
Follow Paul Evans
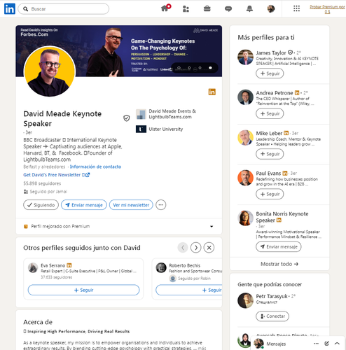270,194
